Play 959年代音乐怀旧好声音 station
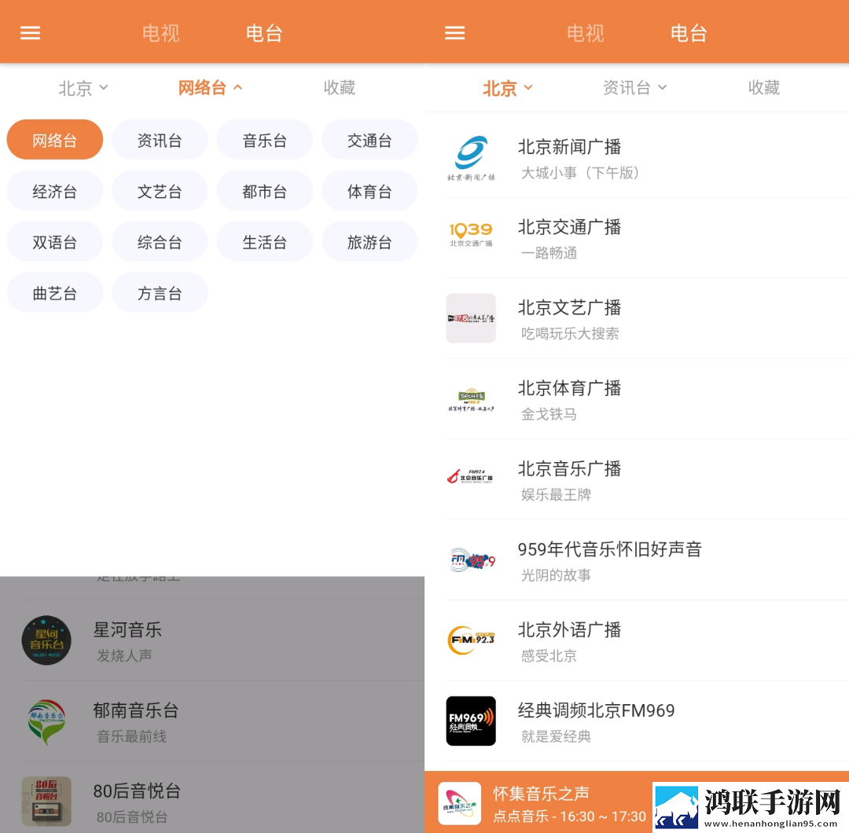Viewport: 849px width, 833px height. (637, 560)
